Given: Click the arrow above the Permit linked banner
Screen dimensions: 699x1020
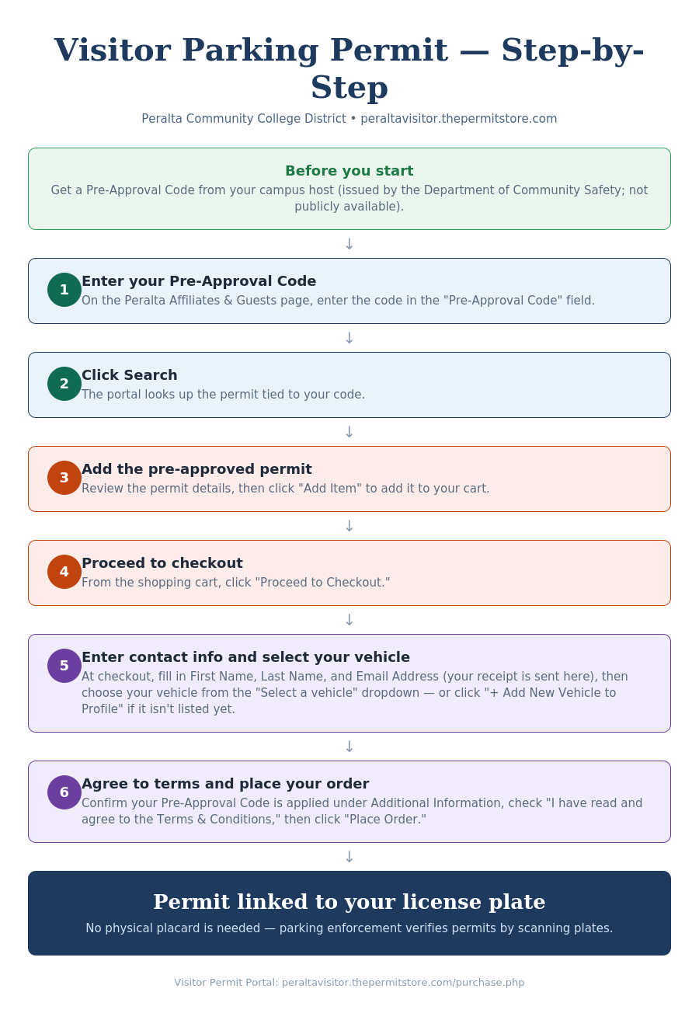Looking at the screenshot, I should coord(349,857).
